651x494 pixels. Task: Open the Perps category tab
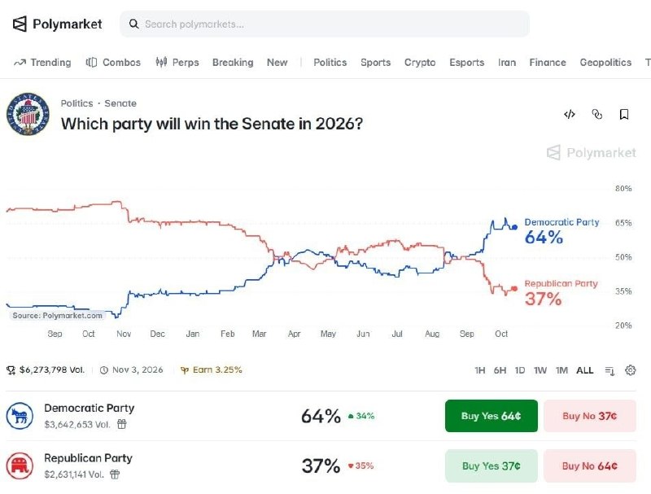177,63
